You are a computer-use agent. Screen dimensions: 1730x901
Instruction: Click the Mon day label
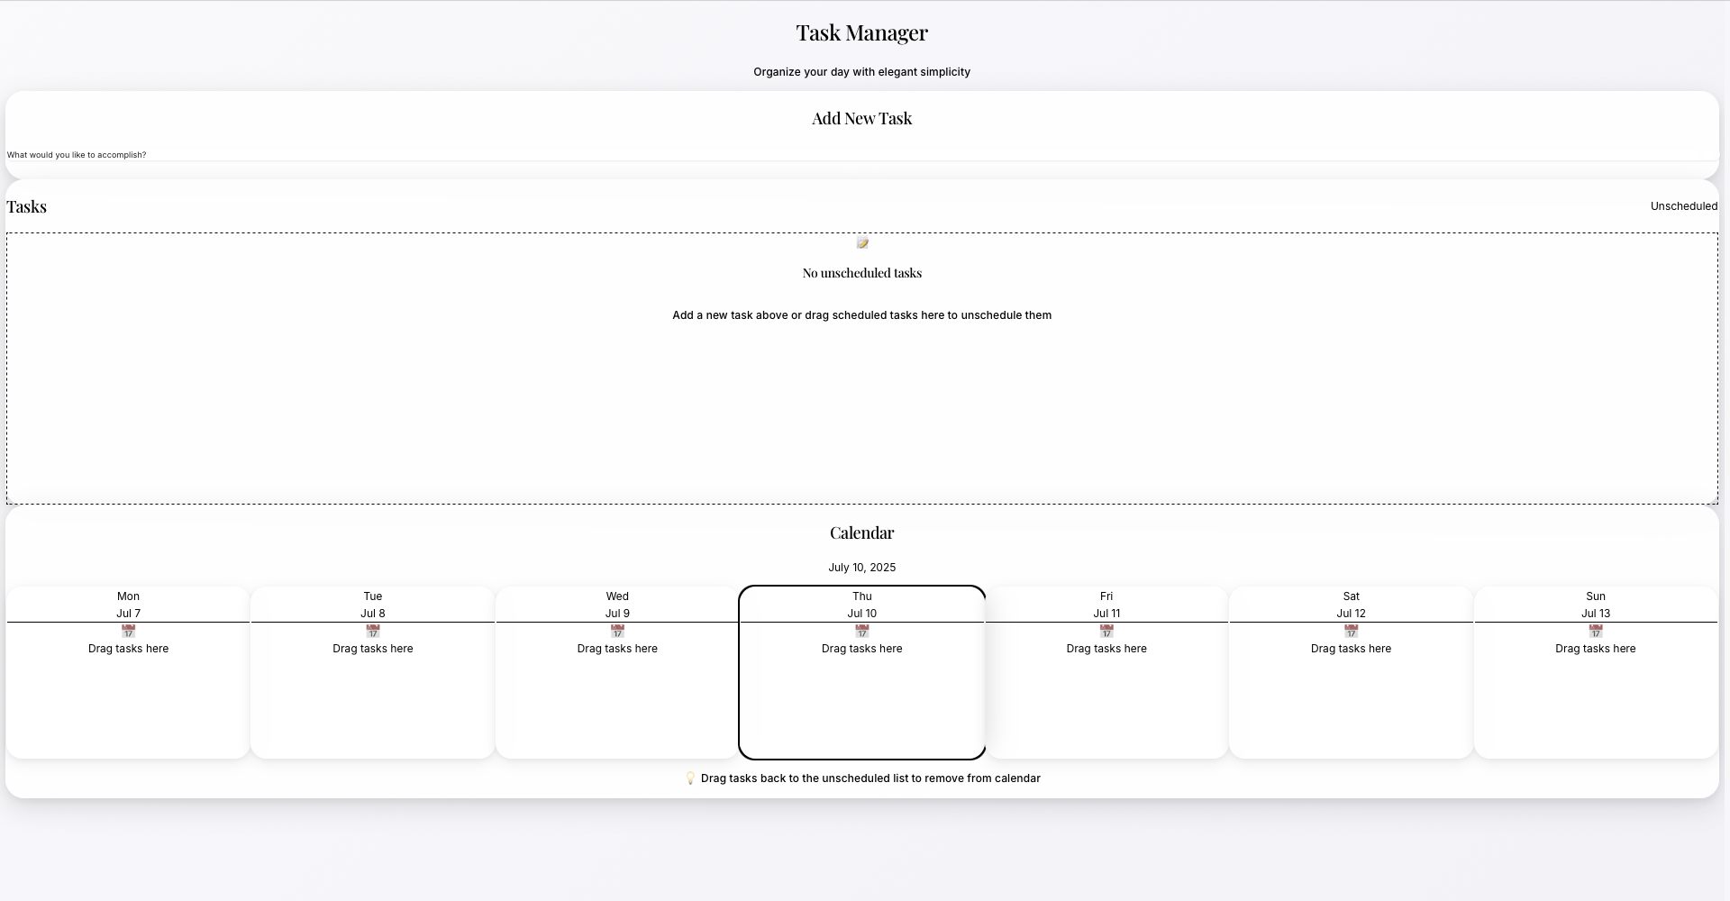point(128,596)
